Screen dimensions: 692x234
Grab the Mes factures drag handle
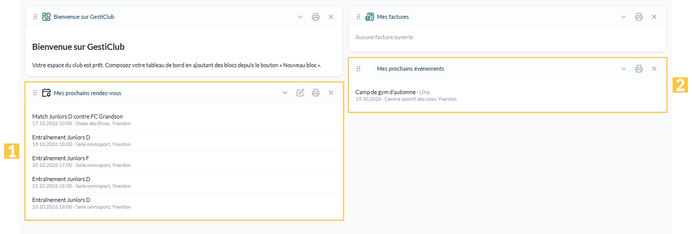point(358,17)
